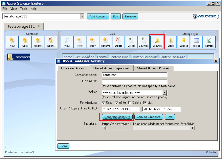Click the Neudesic logo

[x=206, y=16]
